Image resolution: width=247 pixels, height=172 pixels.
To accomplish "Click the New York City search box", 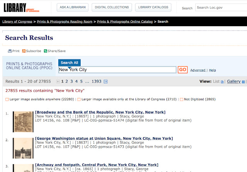I will click(117, 70).
